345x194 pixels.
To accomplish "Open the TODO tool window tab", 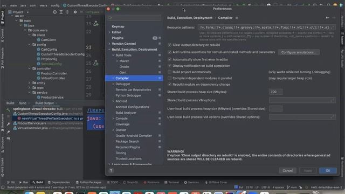I will (113, 182).
